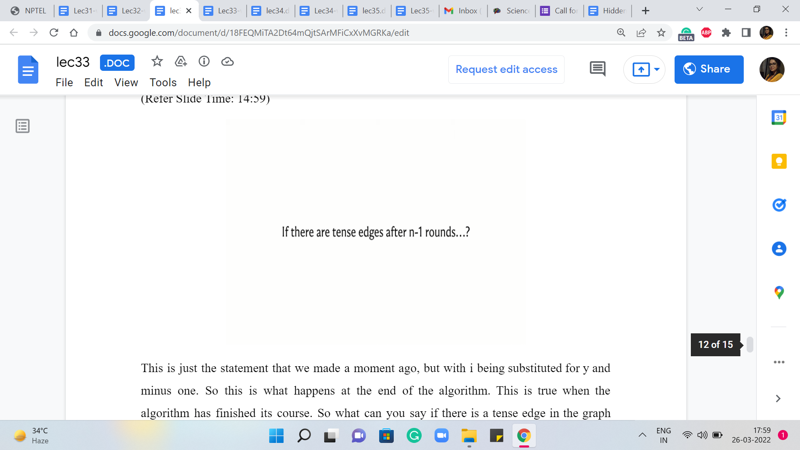800x450 pixels.
Task: Open the Tools menu
Action: [163, 82]
